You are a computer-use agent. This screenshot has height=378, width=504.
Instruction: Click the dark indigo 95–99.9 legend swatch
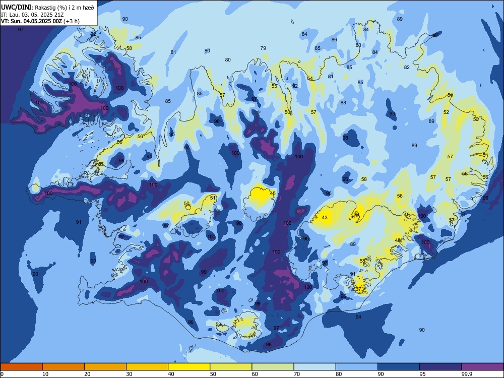tap(440, 367)
